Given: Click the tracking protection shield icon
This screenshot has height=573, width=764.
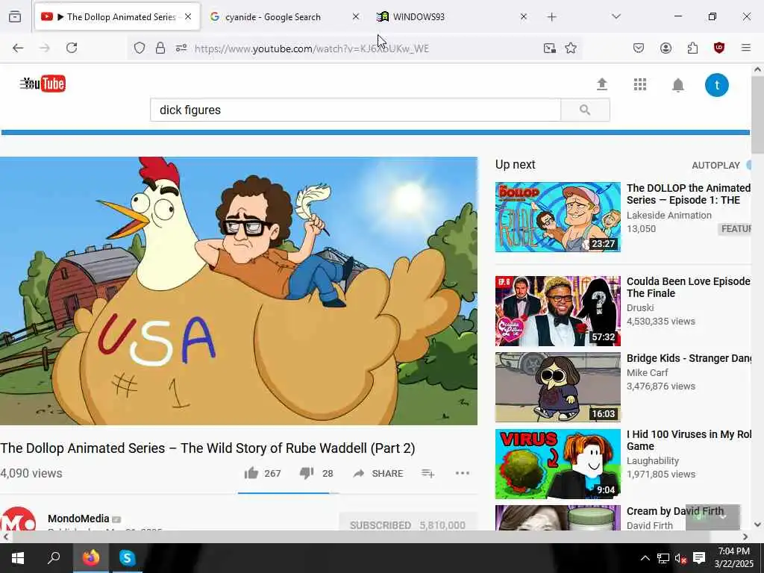Looking at the screenshot, I should click(140, 48).
